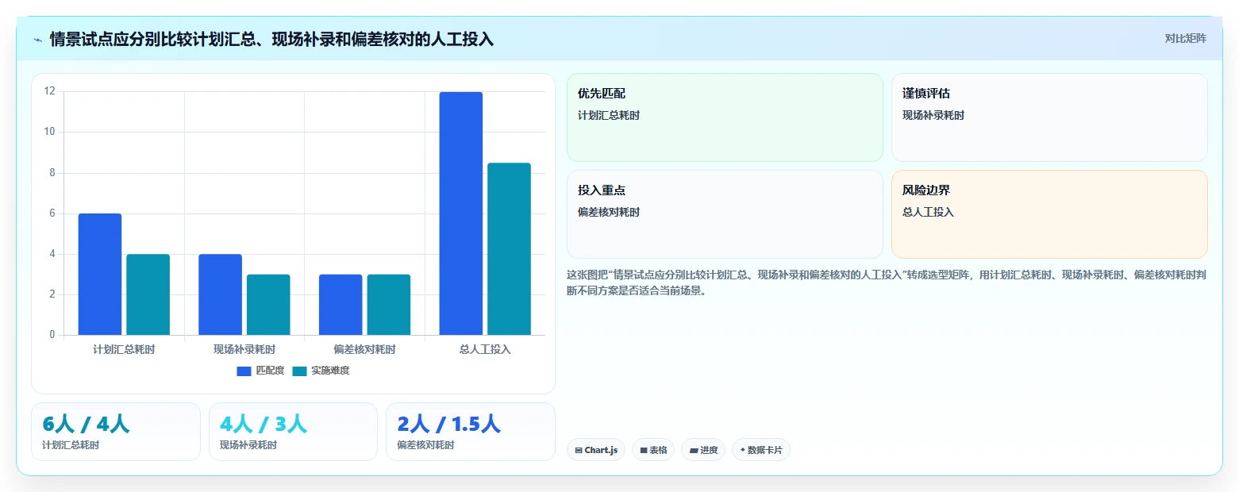Screen dimensions: 1239x492
Task: Click the teal 实施难度 bar for 偏差核对耗时
Action: [x=389, y=305]
